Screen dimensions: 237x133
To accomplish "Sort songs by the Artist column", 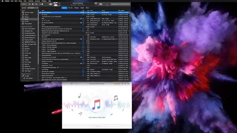I will (91, 11).
